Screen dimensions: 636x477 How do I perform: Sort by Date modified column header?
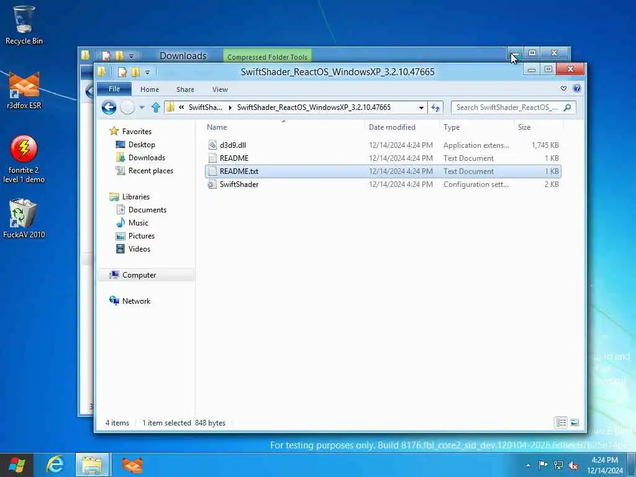point(402,127)
